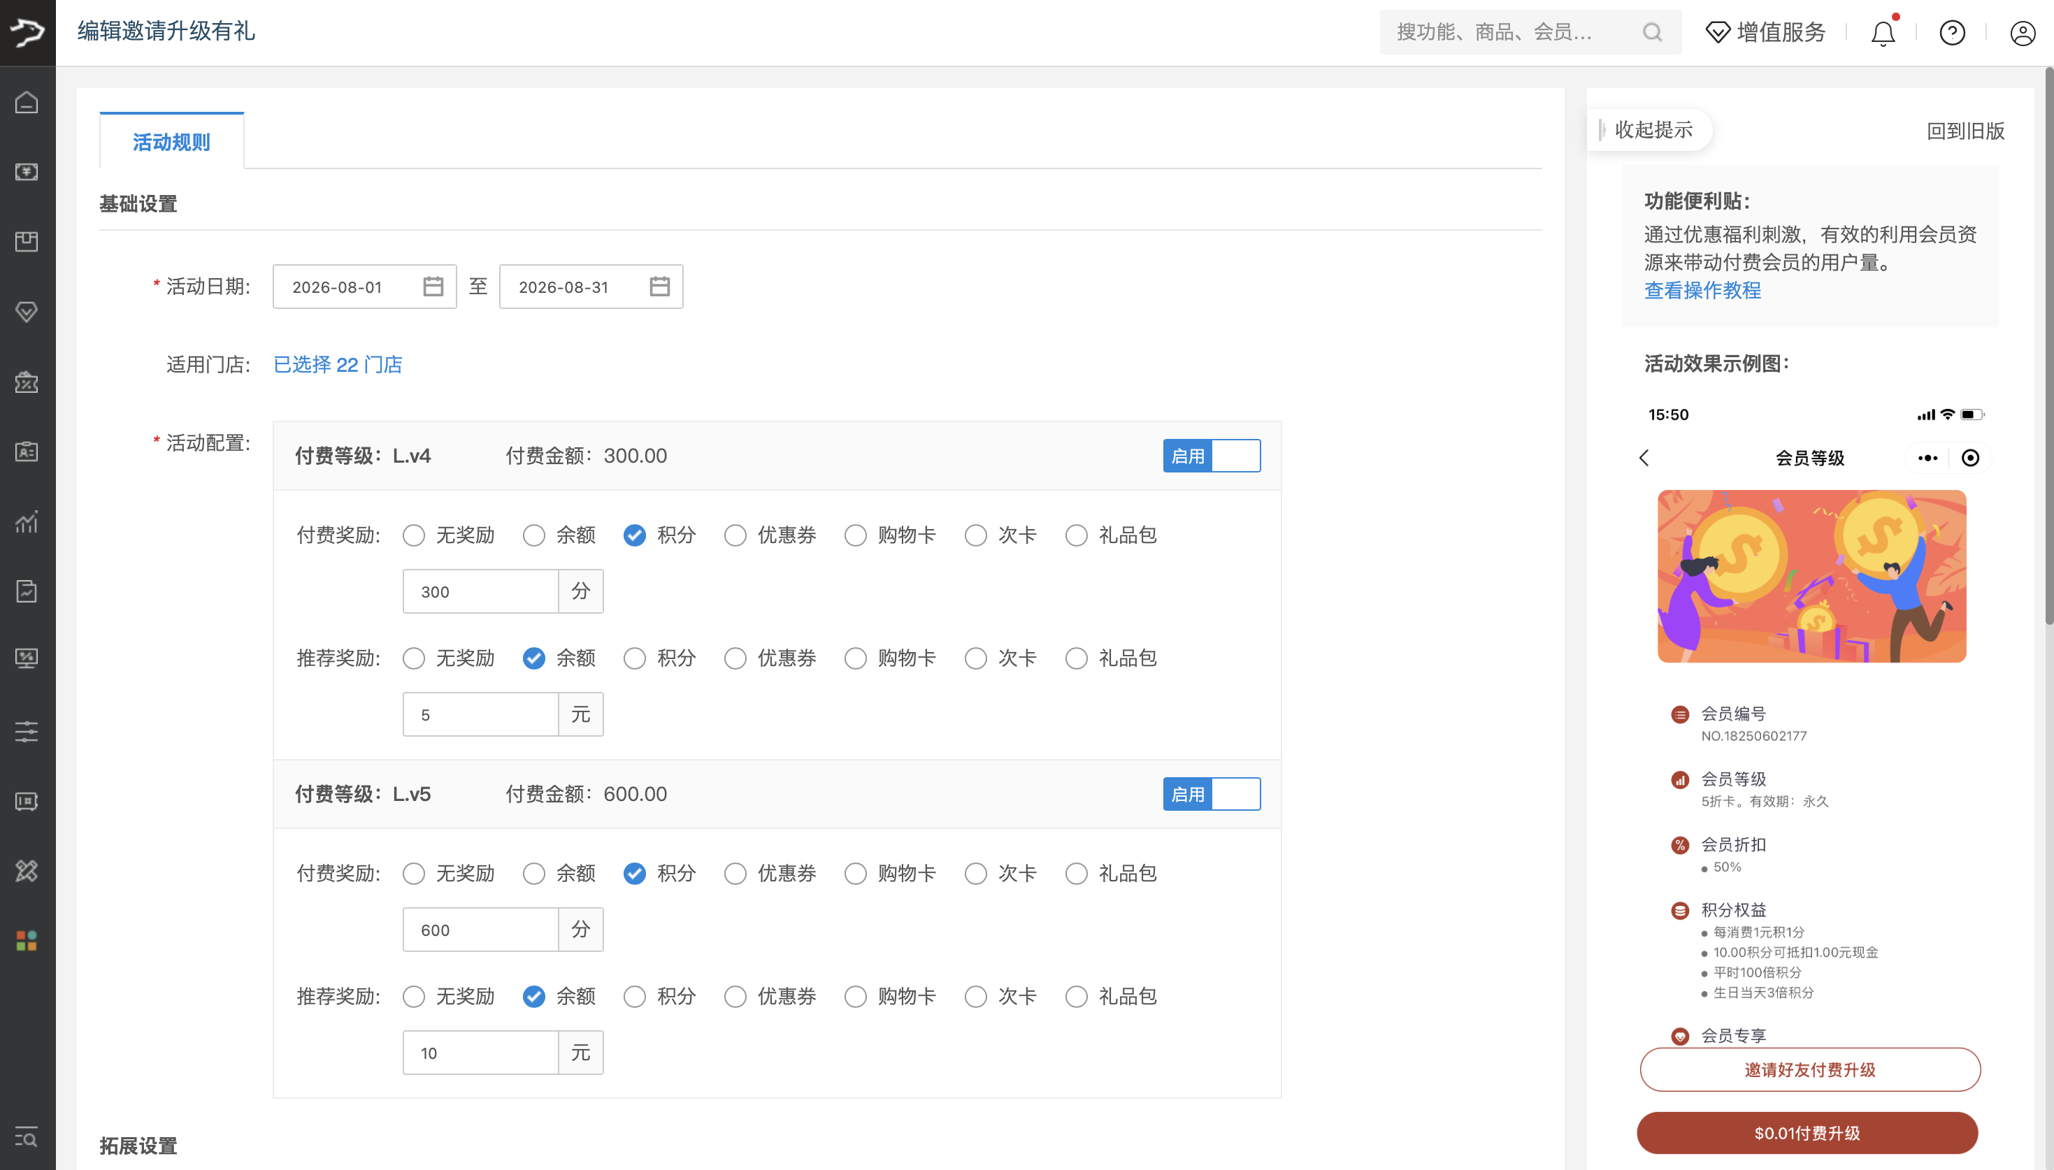Toggle the L.v4 启用 switch
Viewport: 2054px width, 1170px height.
pyautogui.click(x=1212, y=456)
